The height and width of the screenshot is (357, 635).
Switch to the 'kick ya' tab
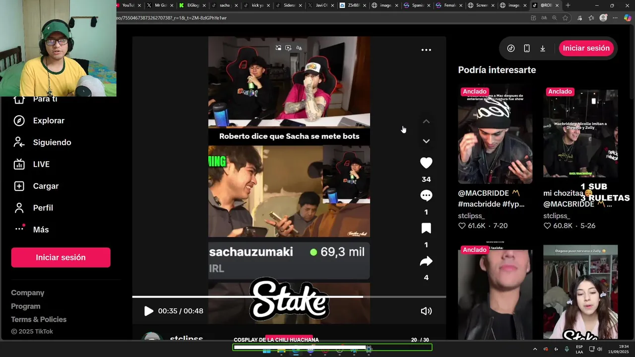[x=257, y=5]
